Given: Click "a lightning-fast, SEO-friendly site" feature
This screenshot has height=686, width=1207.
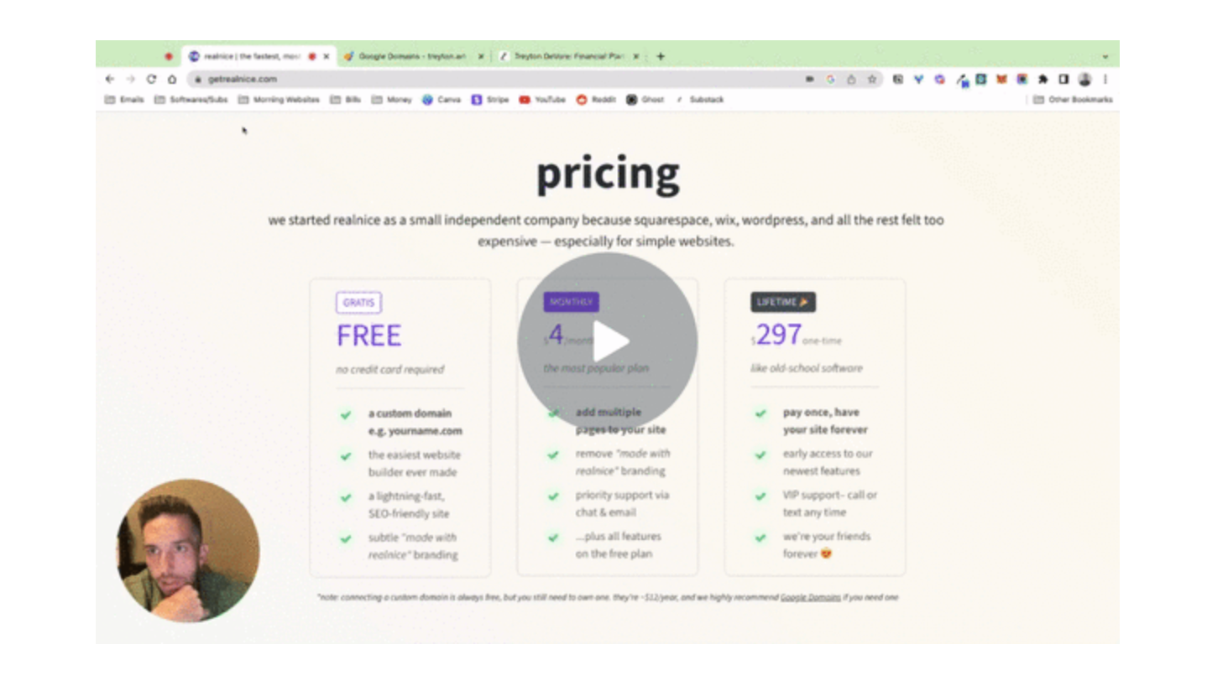Looking at the screenshot, I should [409, 505].
